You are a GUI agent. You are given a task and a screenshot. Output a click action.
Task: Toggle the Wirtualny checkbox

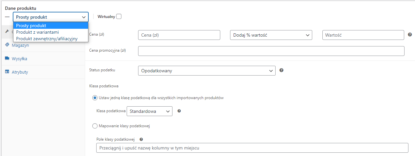(x=119, y=16)
